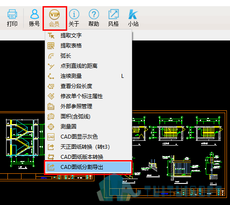Open the 帮助 help icon
The width and height of the screenshot is (230, 205).
pyautogui.click(x=94, y=14)
